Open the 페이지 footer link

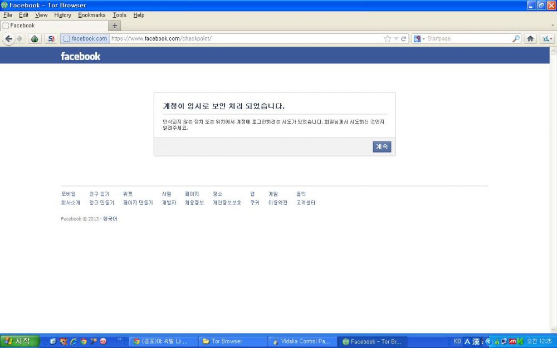192,194
